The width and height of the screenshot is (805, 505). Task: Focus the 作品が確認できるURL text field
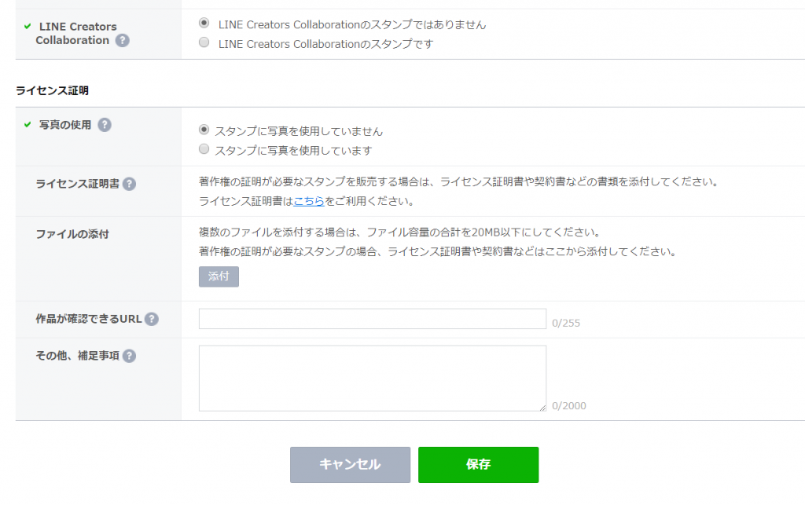(372, 319)
